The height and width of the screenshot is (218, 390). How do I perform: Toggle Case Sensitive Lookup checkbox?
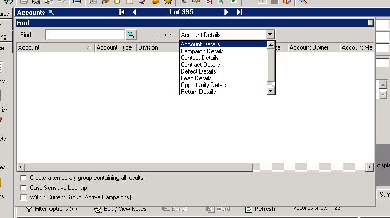tap(23, 188)
